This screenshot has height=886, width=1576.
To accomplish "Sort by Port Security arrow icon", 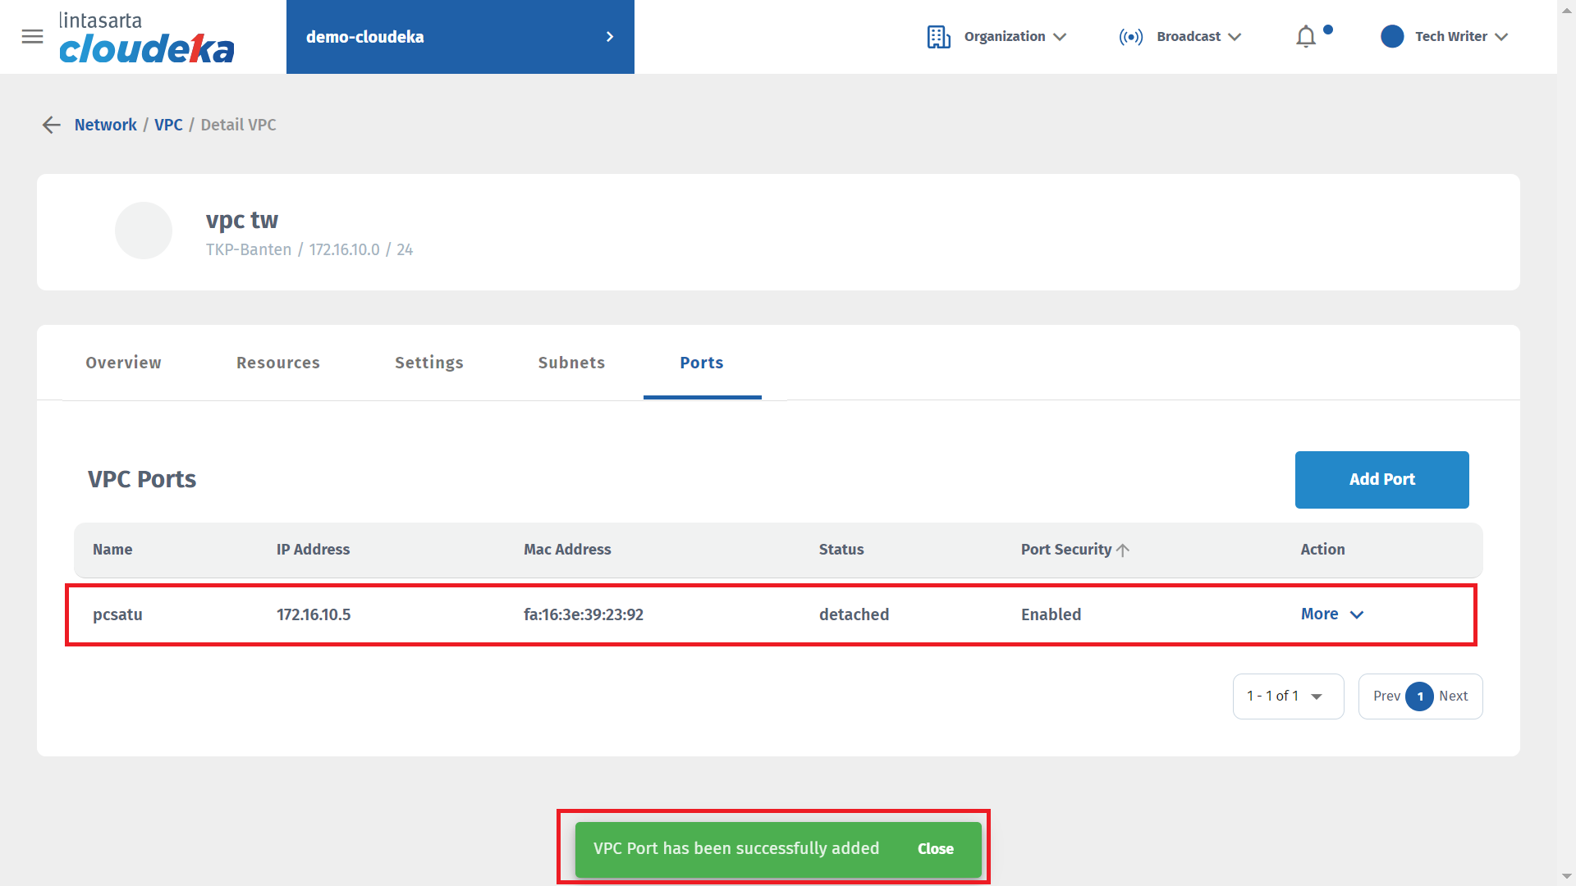I will point(1123,550).
